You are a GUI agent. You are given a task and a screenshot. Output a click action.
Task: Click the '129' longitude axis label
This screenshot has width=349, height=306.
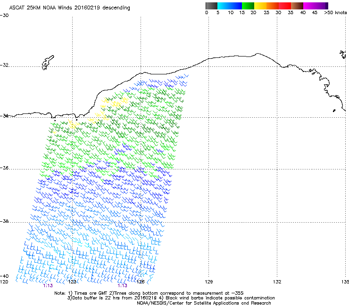point(208,282)
